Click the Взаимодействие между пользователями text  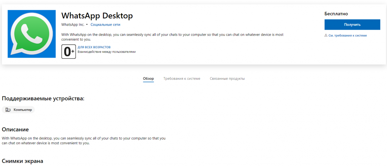coord(106,52)
